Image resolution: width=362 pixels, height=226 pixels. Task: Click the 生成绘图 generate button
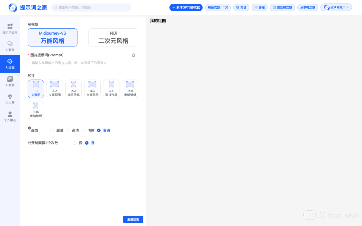pos(133,219)
